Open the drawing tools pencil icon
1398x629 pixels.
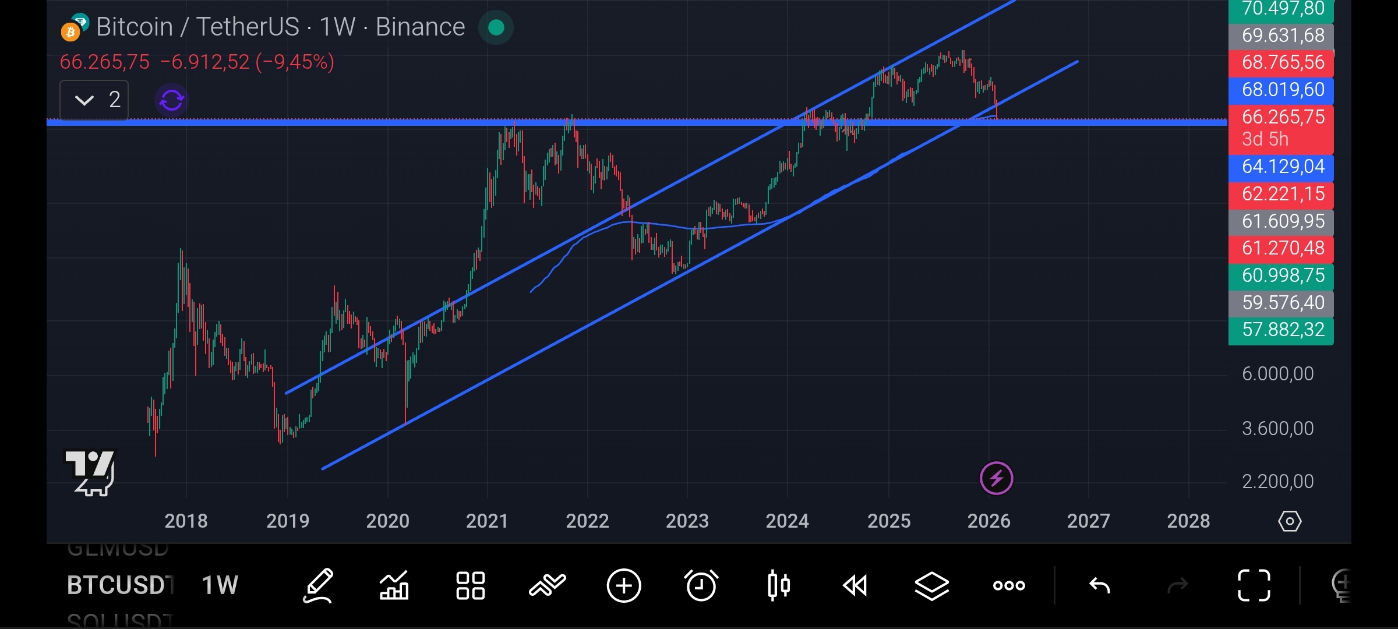pos(318,585)
